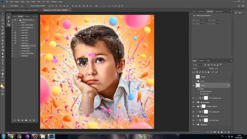Hide the Inner Glow effect eye
Image resolution: width=247 pixels, height=139 pixels.
click(x=201, y=94)
